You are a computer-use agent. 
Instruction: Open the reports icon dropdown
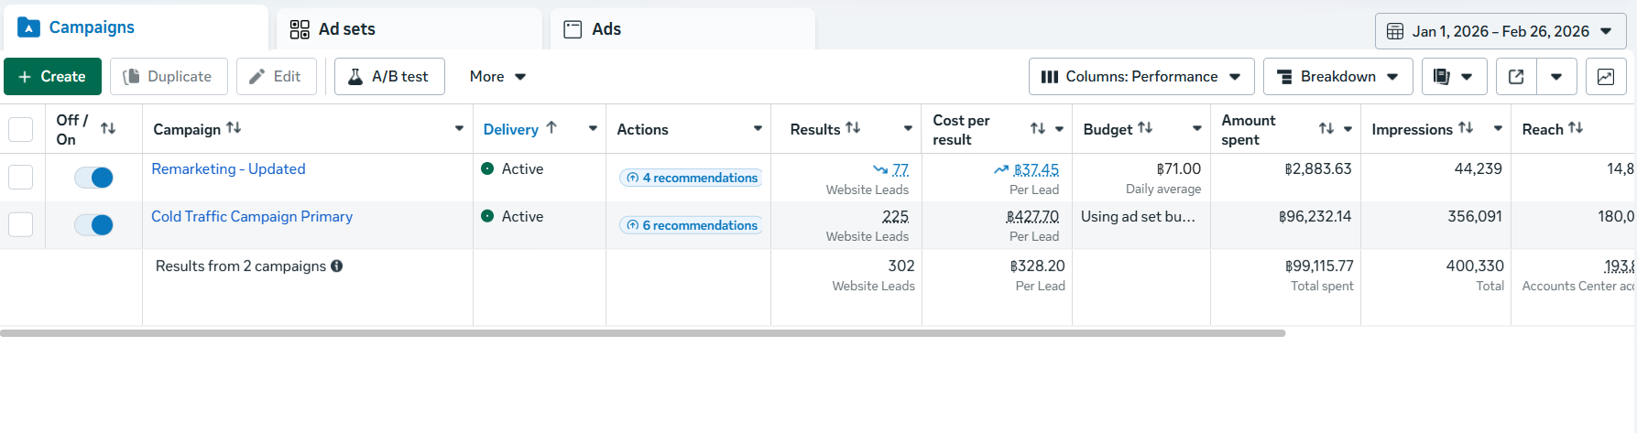click(x=1452, y=77)
